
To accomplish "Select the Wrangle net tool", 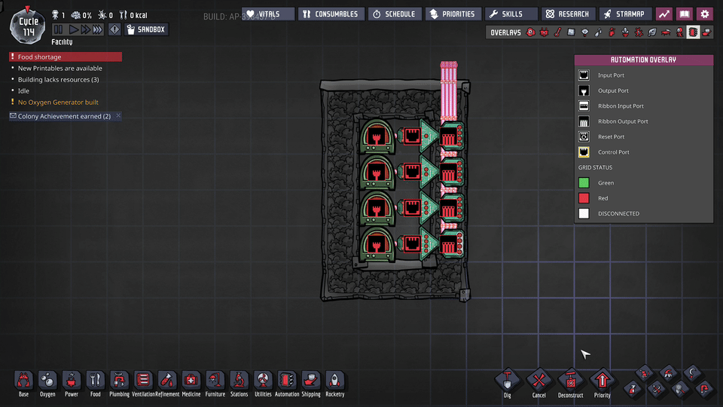I will (680, 390).
